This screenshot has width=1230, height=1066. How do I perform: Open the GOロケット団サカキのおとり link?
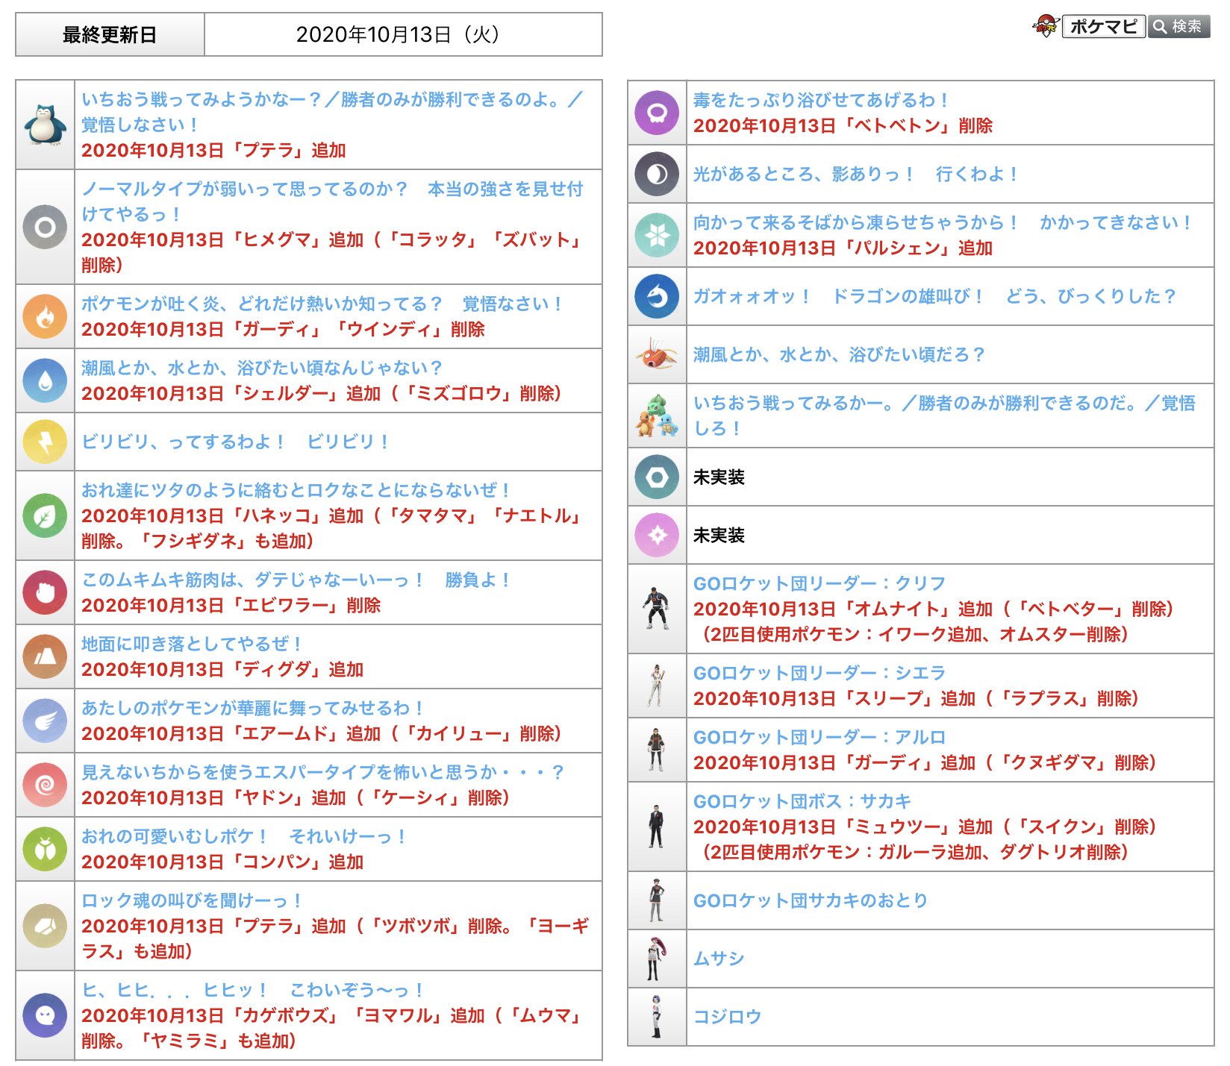[811, 900]
